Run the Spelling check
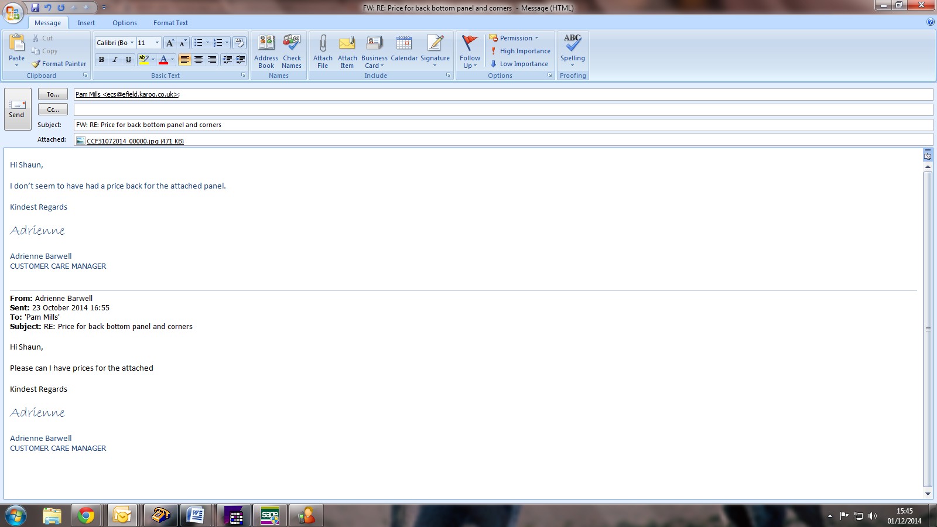This screenshot has width=937, height=527. click(572, 44)
